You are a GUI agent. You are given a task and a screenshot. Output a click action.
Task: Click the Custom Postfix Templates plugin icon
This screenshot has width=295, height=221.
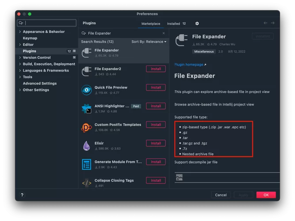coord(87,127)
